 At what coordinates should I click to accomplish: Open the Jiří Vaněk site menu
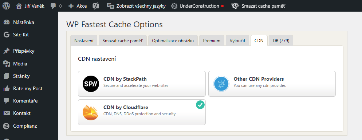click(x=30, y=6)
